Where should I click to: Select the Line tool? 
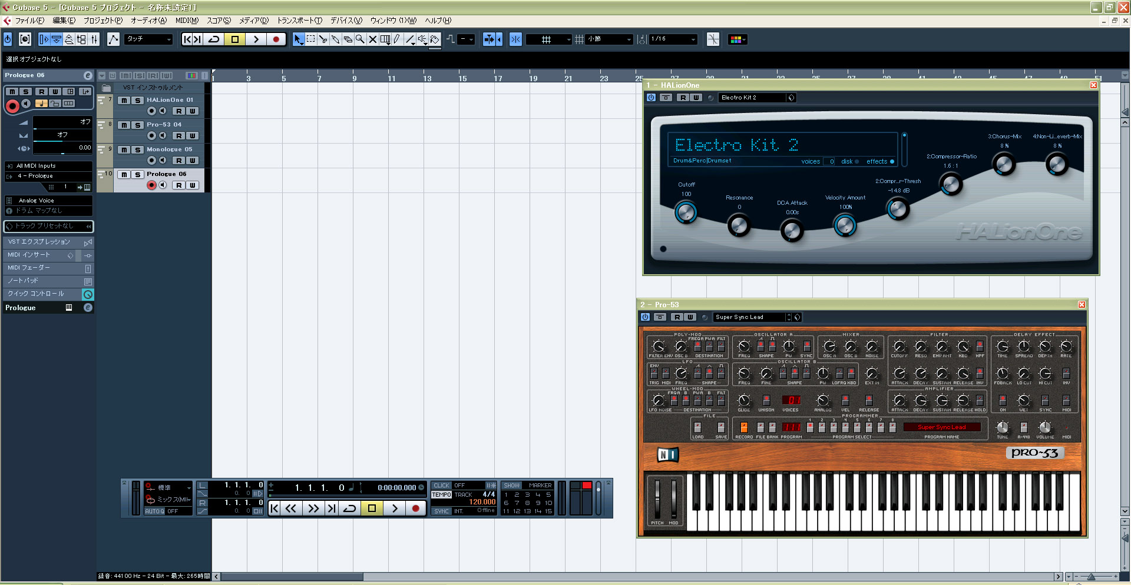(410, 39)
